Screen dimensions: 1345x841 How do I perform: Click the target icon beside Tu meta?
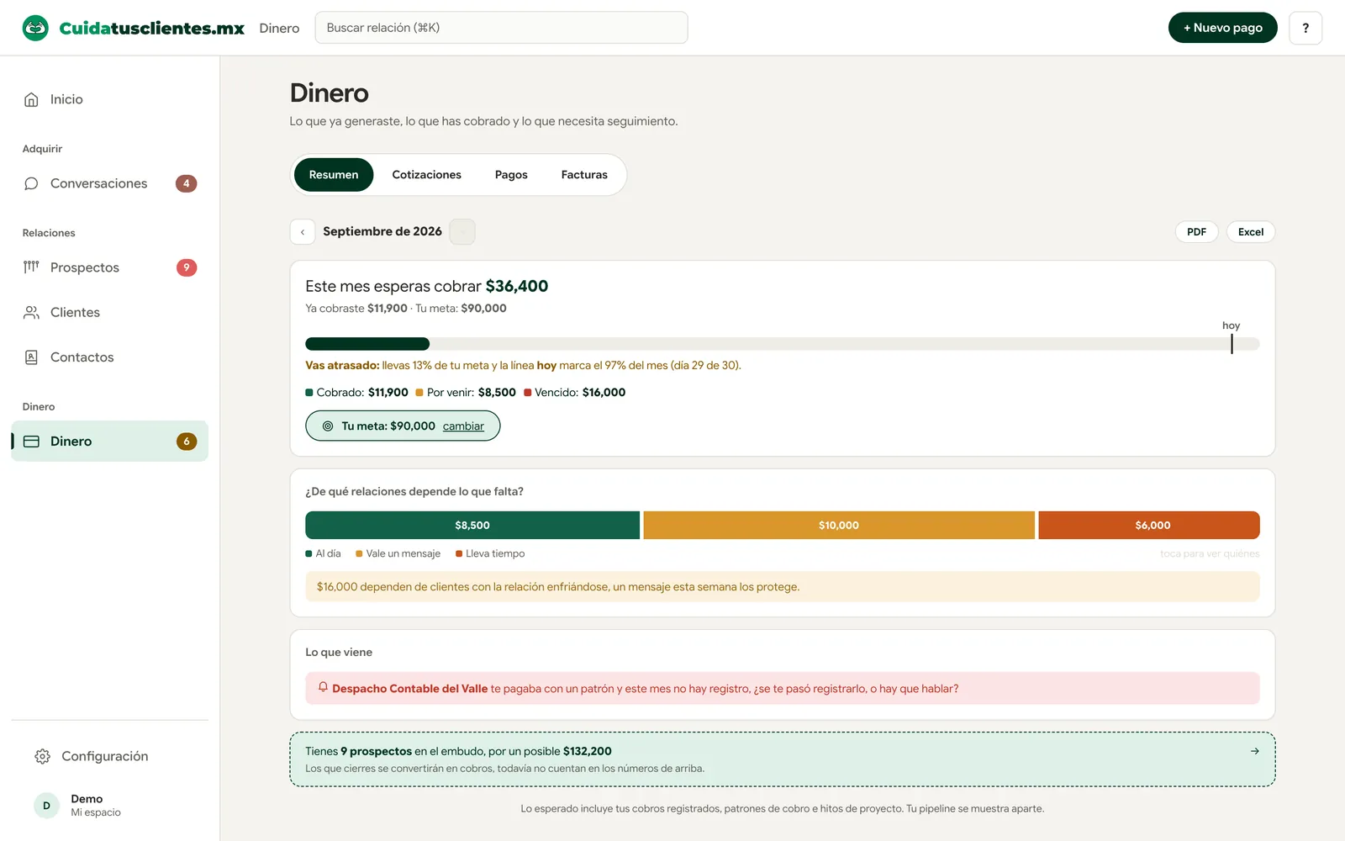[x=328, y=426]
